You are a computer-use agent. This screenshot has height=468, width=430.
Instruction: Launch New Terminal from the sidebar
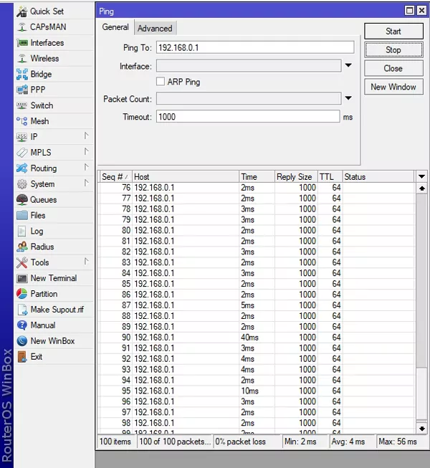(x=22, y=278)
